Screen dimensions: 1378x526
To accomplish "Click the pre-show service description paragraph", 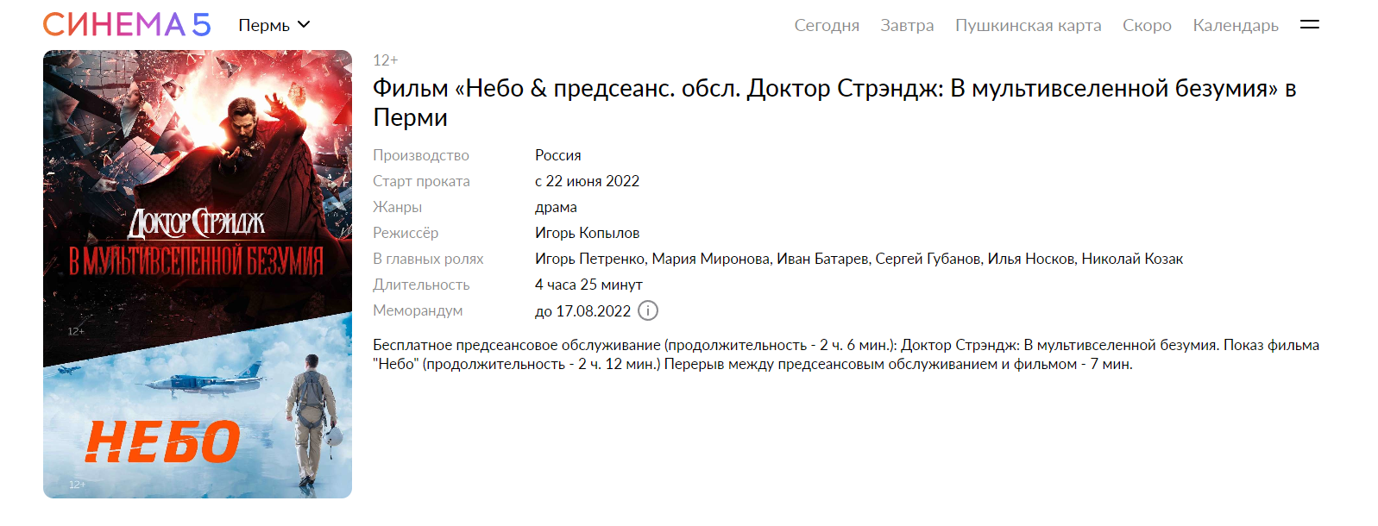I will tap(846, 354).
